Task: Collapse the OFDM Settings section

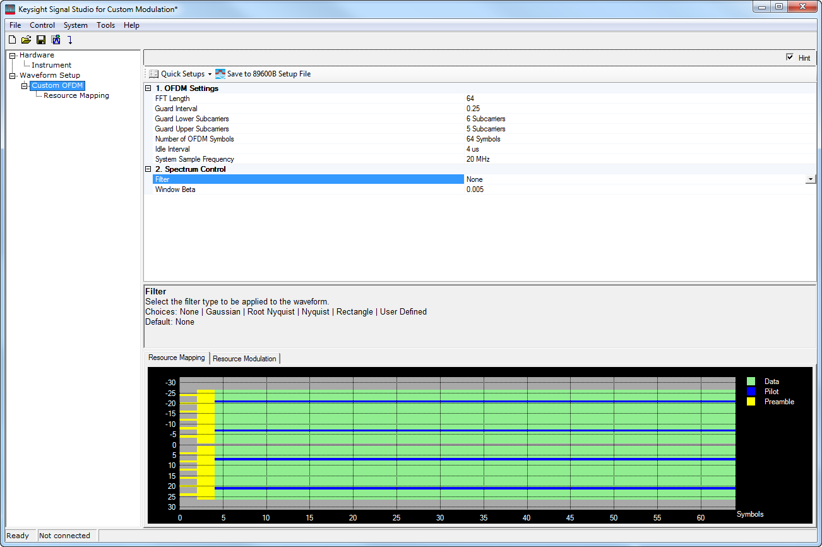Action: tap(148, 88)
